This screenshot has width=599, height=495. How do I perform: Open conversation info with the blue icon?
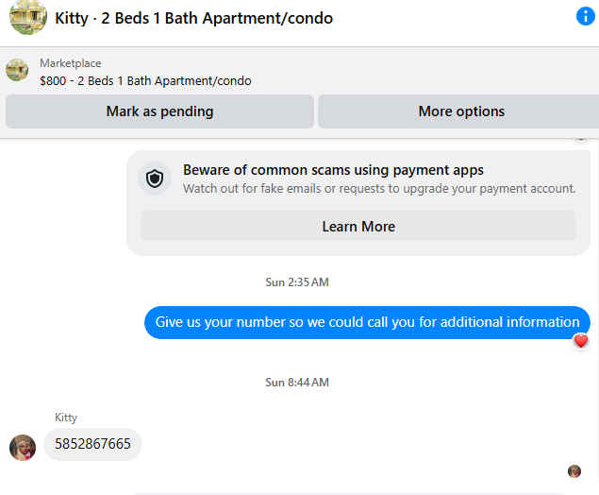tap(586, 17)
